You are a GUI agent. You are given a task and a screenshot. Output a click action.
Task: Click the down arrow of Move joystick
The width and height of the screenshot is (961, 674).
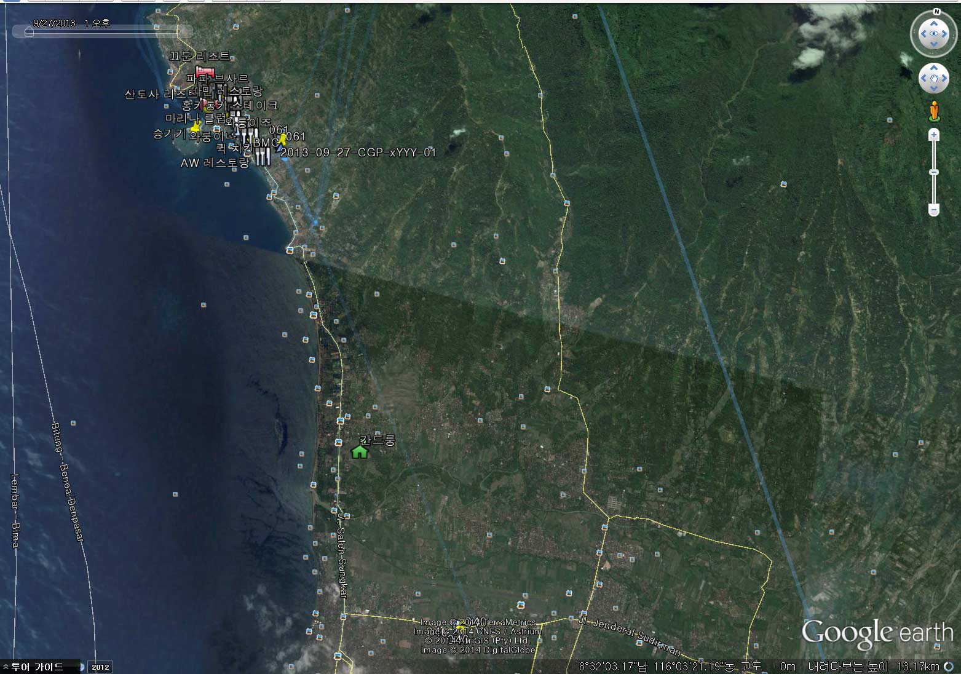(934, 89)
